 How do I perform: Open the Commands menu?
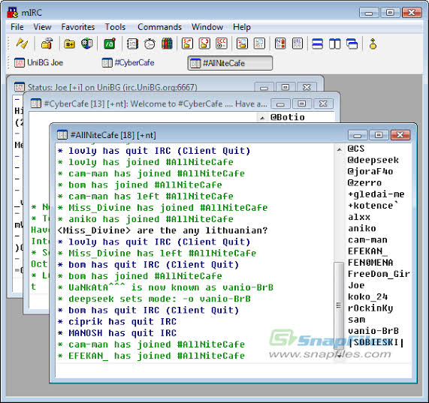click(159, 27)
